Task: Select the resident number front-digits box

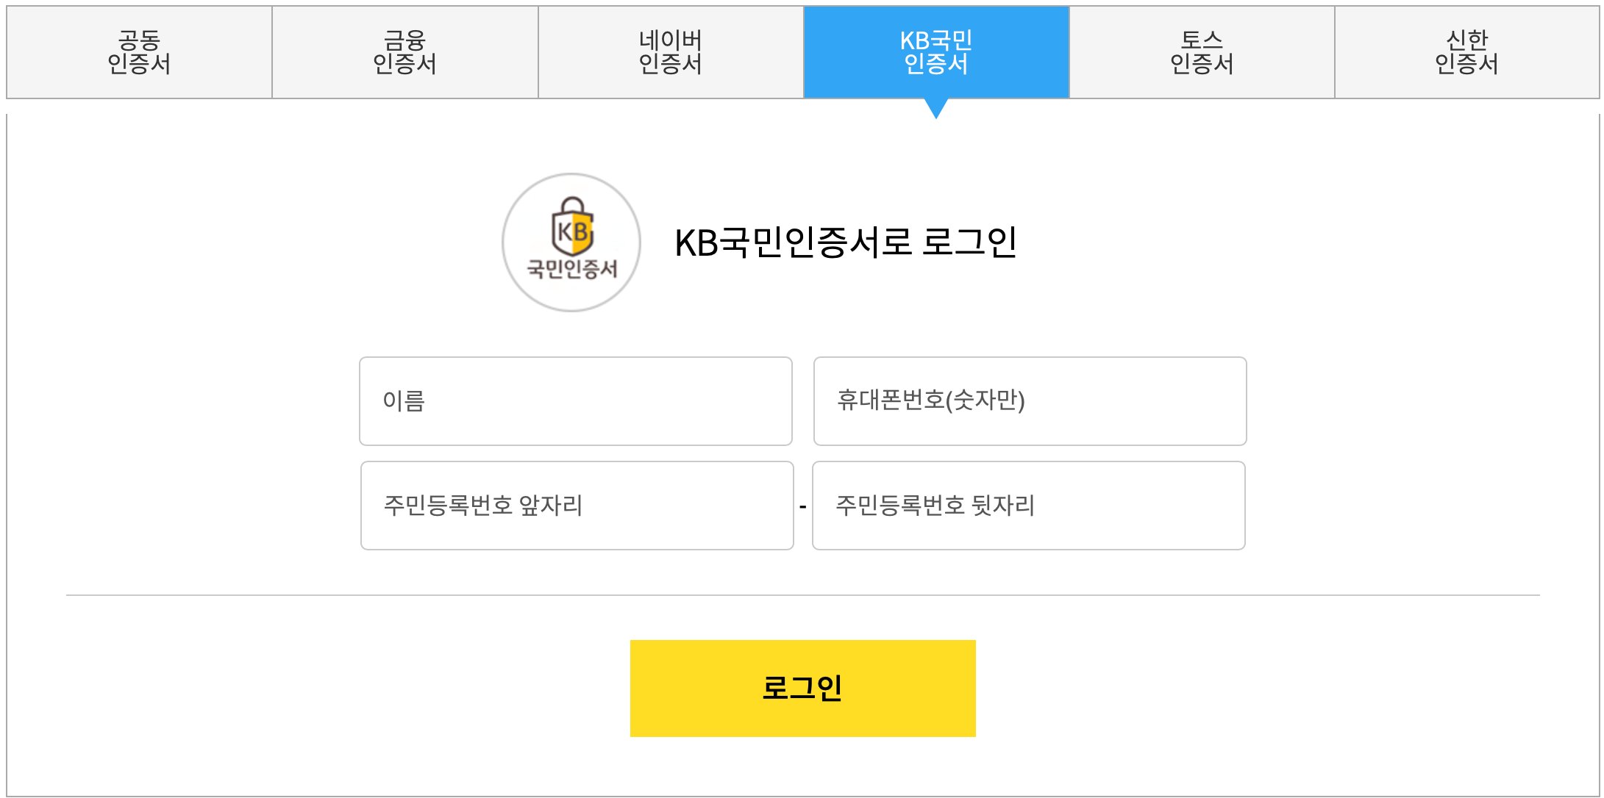Action: coord(576,505)
